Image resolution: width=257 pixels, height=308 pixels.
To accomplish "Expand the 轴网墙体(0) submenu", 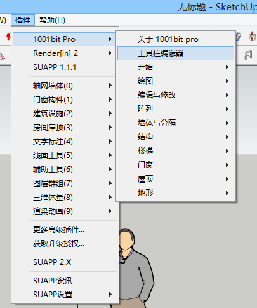I will [64, 86].
